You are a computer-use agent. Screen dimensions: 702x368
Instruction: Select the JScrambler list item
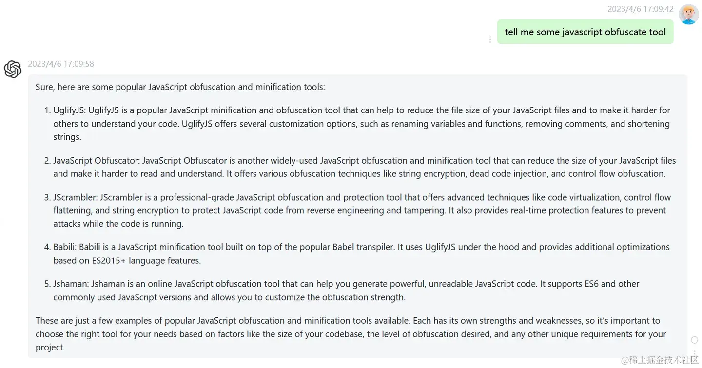[x=361, y=211]
